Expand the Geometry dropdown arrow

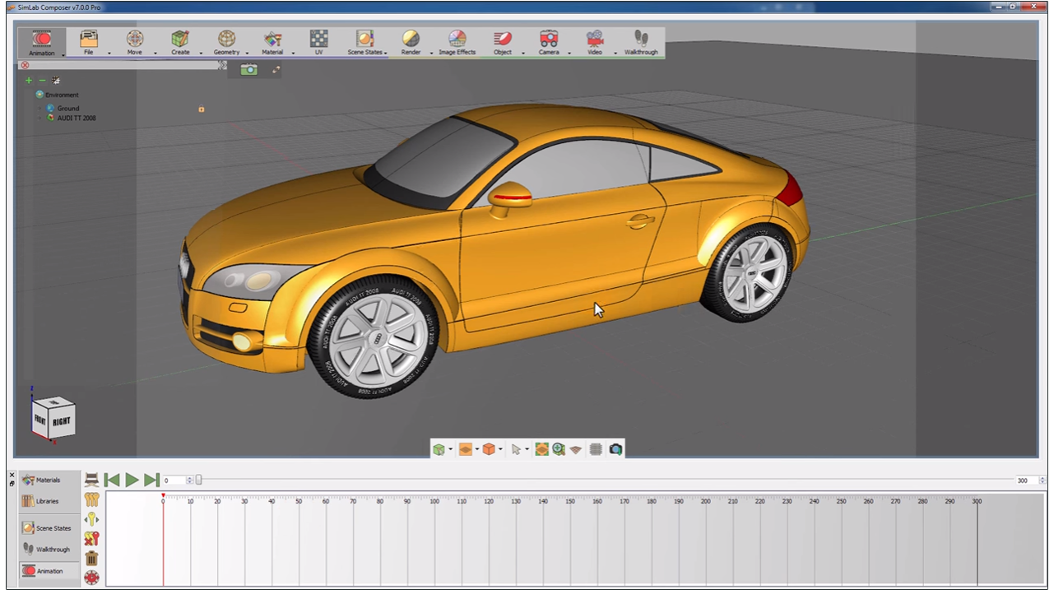tap(247, 53)
